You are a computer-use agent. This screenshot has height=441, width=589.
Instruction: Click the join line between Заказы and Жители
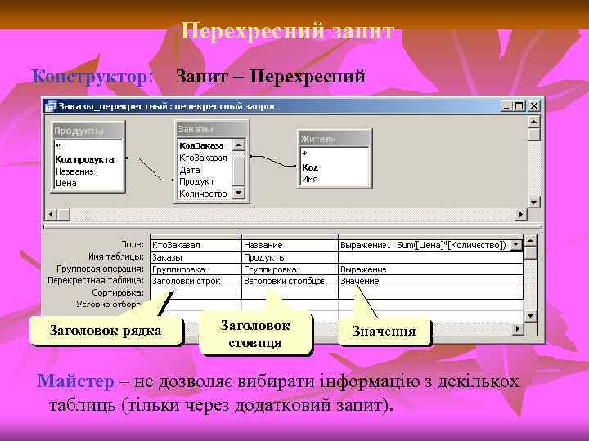(273, 161)
